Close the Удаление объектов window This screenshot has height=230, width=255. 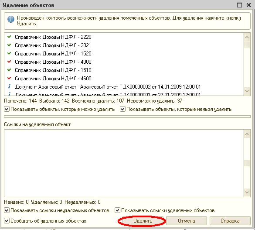pyautogui.click(x=248, y=5)
